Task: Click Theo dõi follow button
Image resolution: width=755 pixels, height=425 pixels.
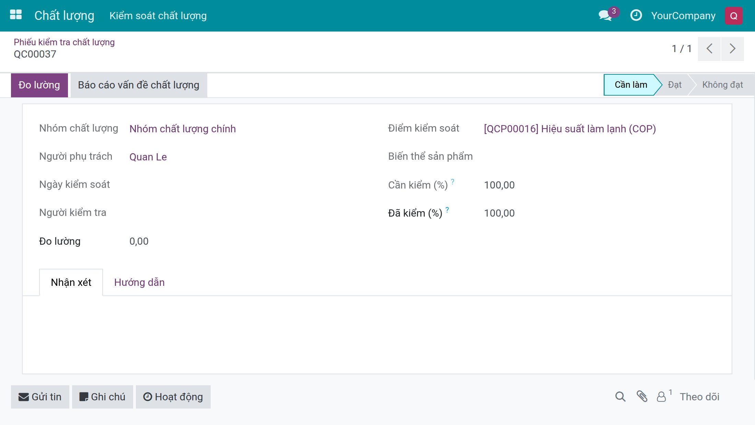Action: click(699, 397)
